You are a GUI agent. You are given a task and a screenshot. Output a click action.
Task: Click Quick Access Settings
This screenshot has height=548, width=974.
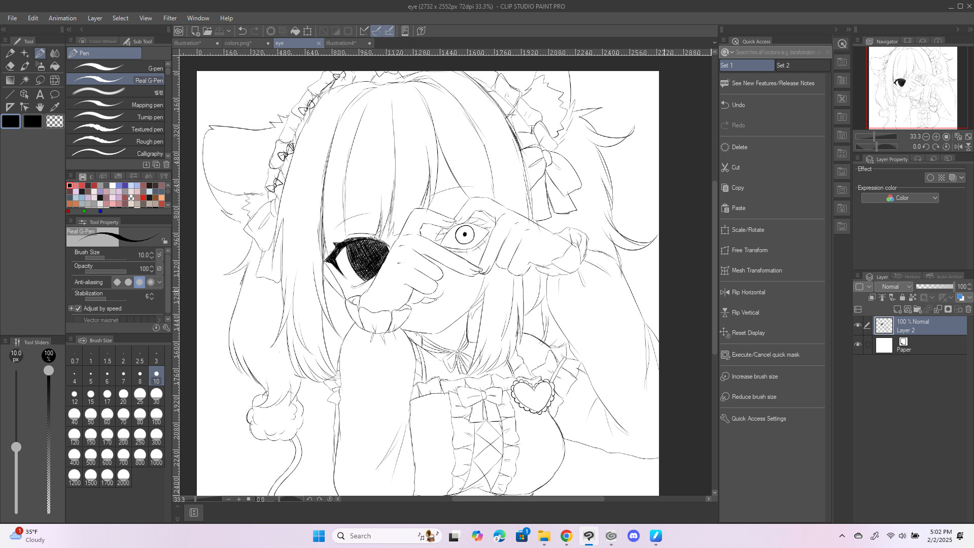tap(772, 419)
